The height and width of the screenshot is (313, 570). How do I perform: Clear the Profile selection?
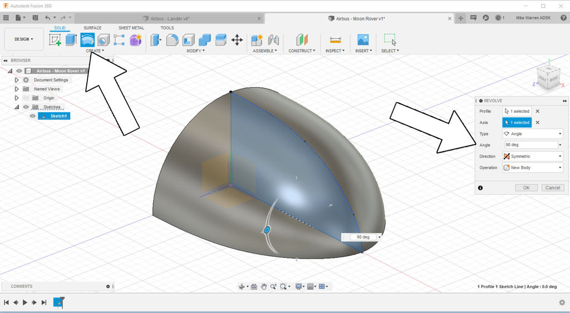537,111
